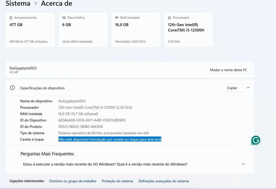Click the product ID 00325-96632-38982-AAOEM
This screenshot has width=276, height=189.
click(80, 127)
